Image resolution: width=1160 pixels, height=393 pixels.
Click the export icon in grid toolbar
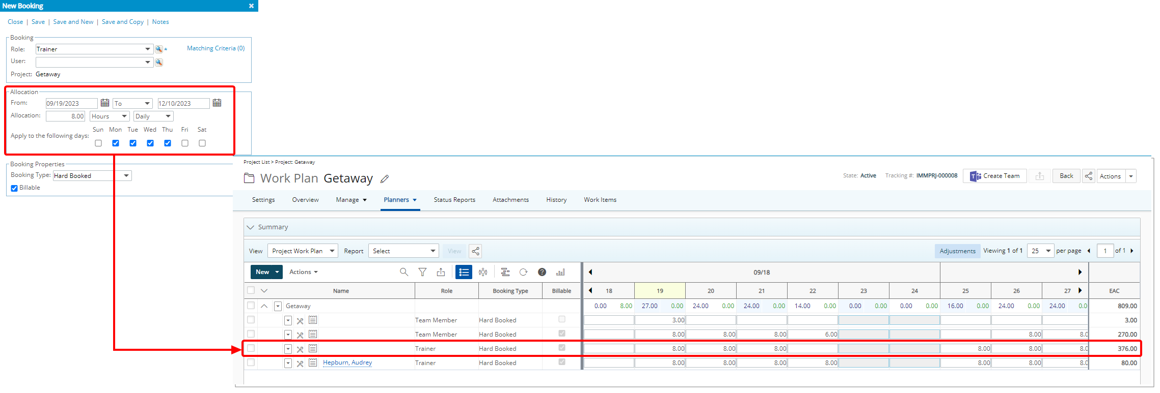[x=441, y=272]
